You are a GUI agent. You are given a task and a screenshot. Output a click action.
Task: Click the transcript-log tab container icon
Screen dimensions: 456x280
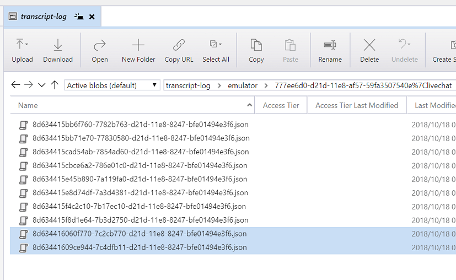[x=13, y=16]
